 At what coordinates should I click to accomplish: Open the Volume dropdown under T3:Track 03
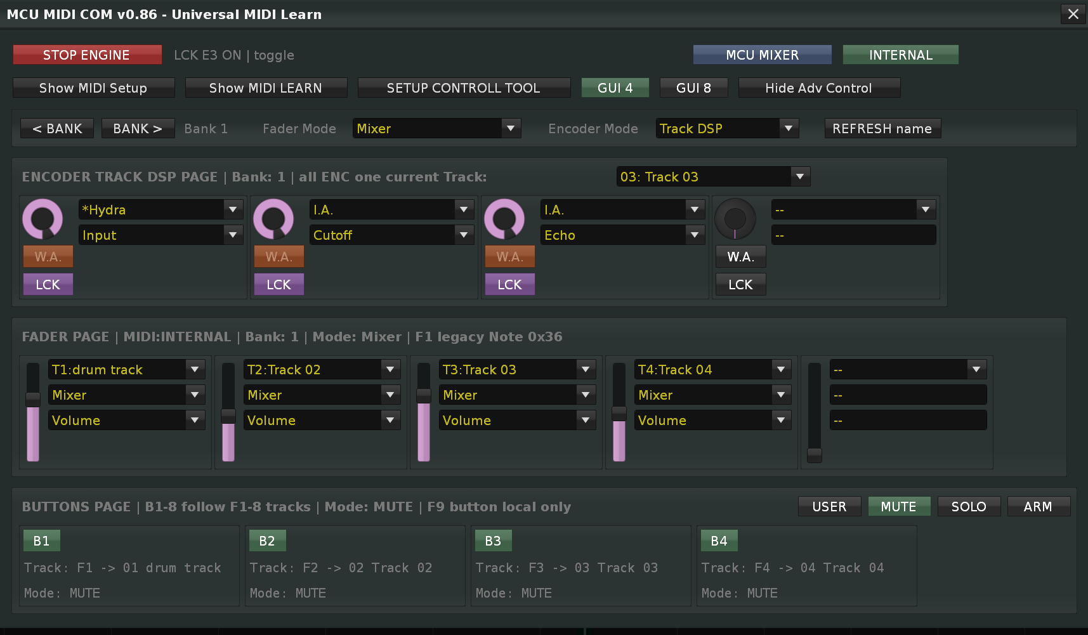coord(517,421)
